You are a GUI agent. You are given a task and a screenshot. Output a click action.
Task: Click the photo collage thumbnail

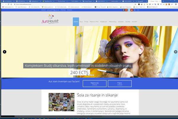pyautogui.click(x=61, y=102)
